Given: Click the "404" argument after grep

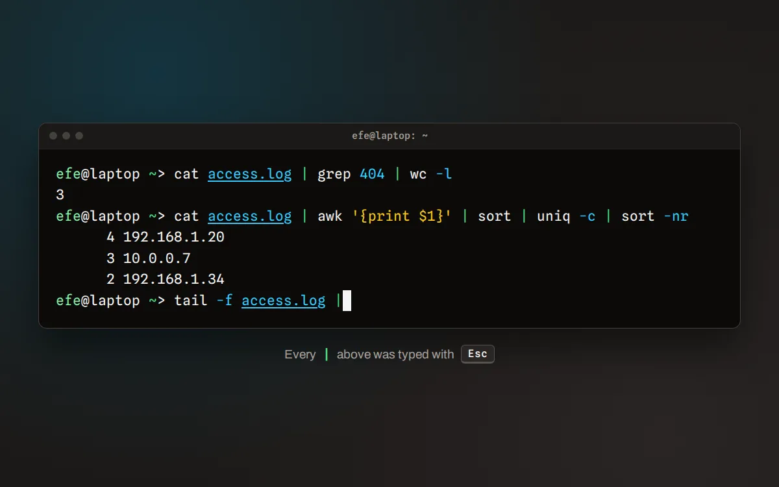Looking at the screenshot, I should point(372,174).
